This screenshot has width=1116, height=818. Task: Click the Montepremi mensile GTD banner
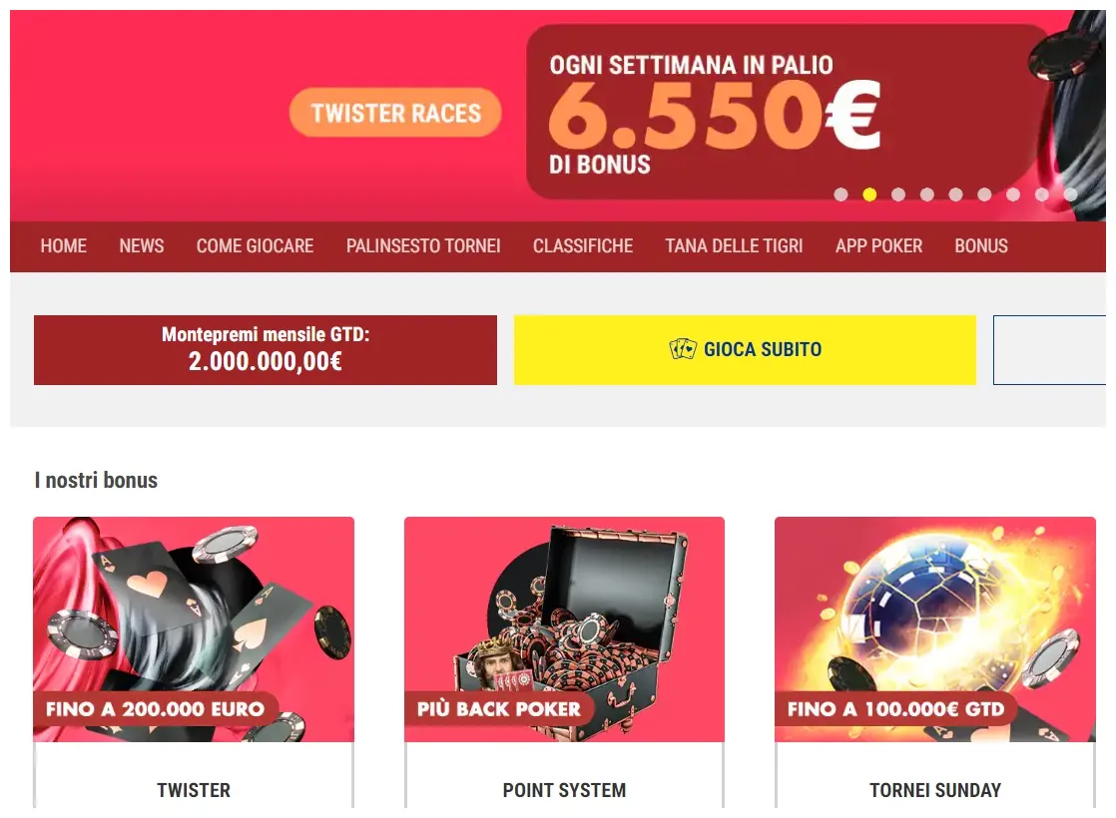[266, 350]
